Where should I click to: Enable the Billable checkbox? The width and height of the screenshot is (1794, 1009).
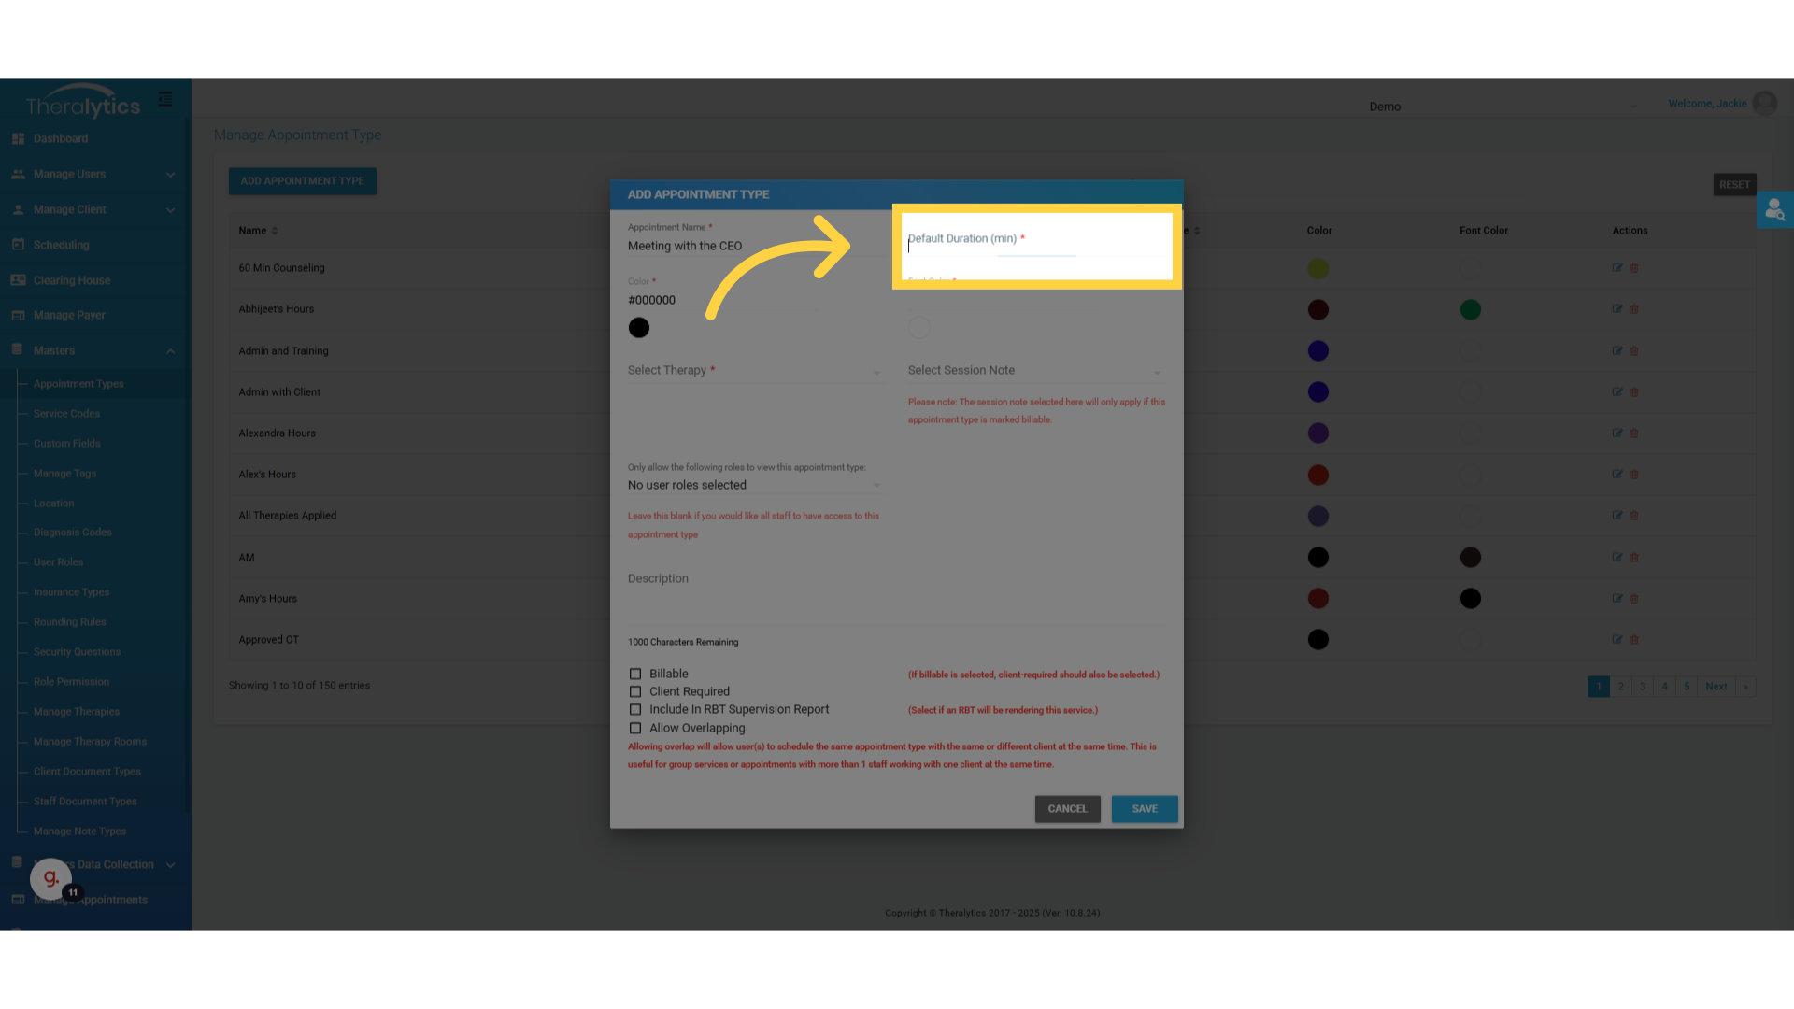pyautogui.click(x=635, y=674)
